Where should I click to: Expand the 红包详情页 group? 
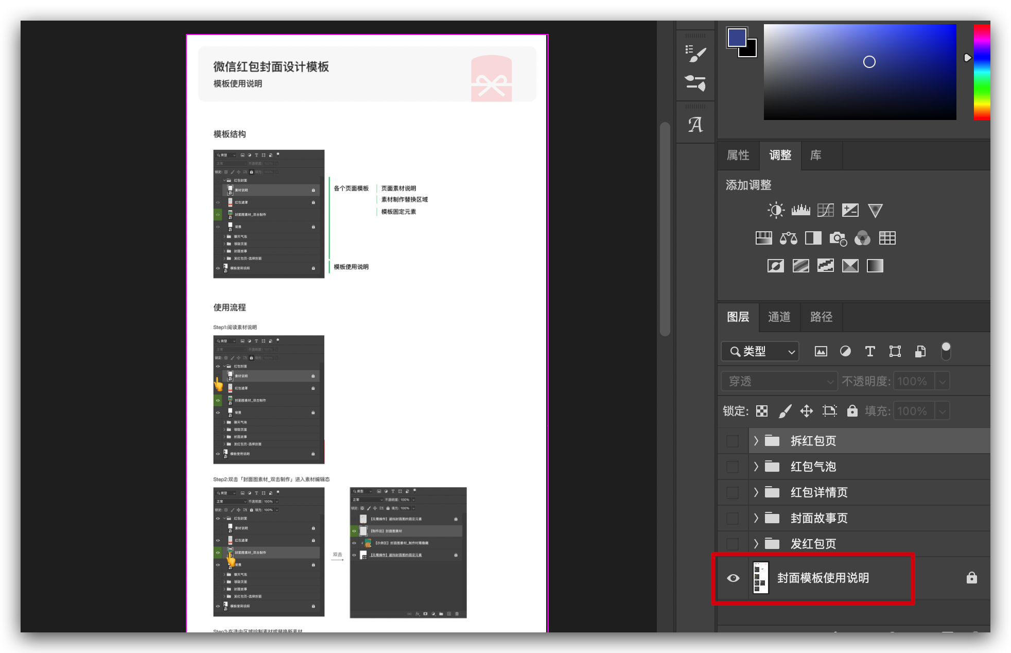tap(756, 492)
